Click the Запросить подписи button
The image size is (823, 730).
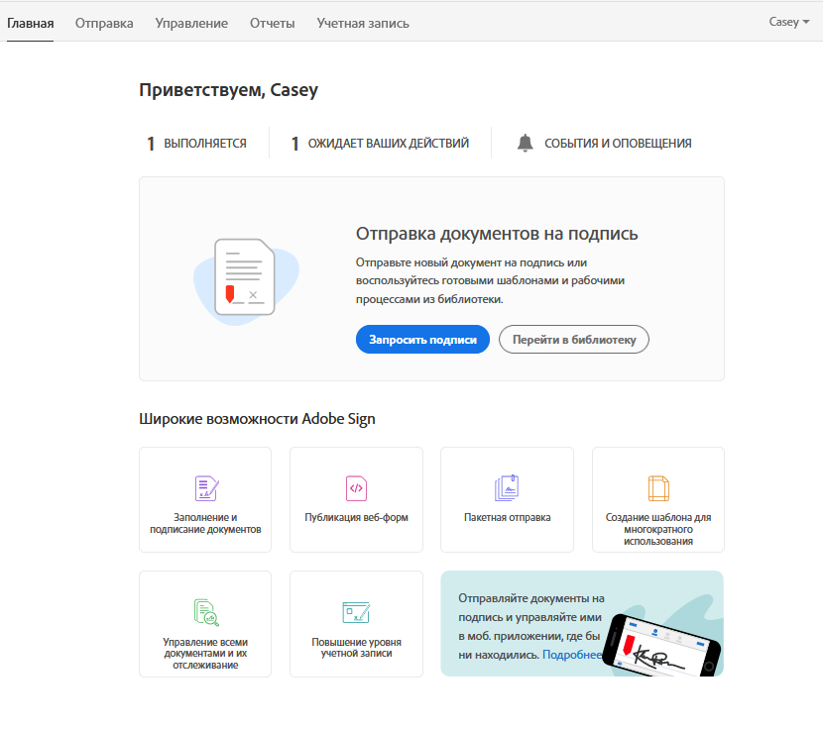(422, 340)
